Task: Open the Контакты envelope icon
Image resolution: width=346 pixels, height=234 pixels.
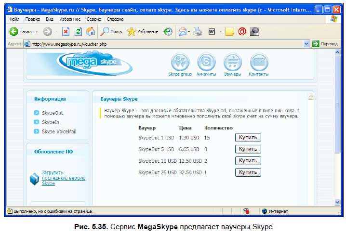Action: [259, 63]
